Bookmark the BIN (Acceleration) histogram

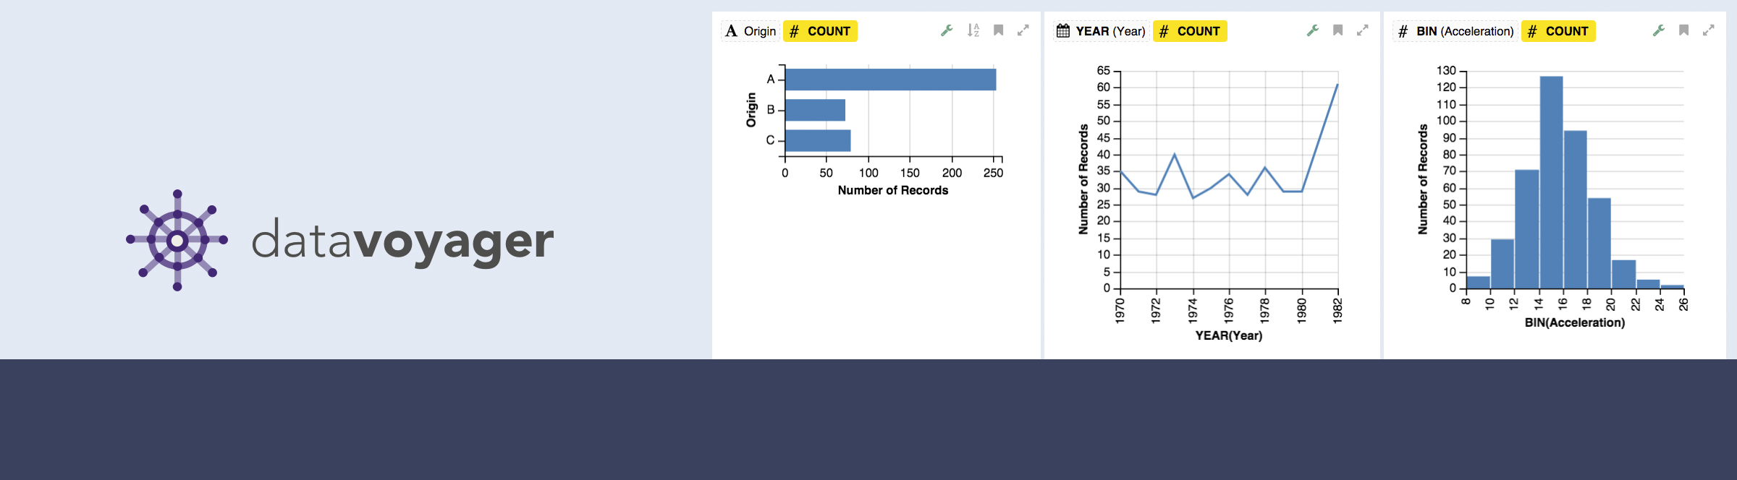[1683, 30]
